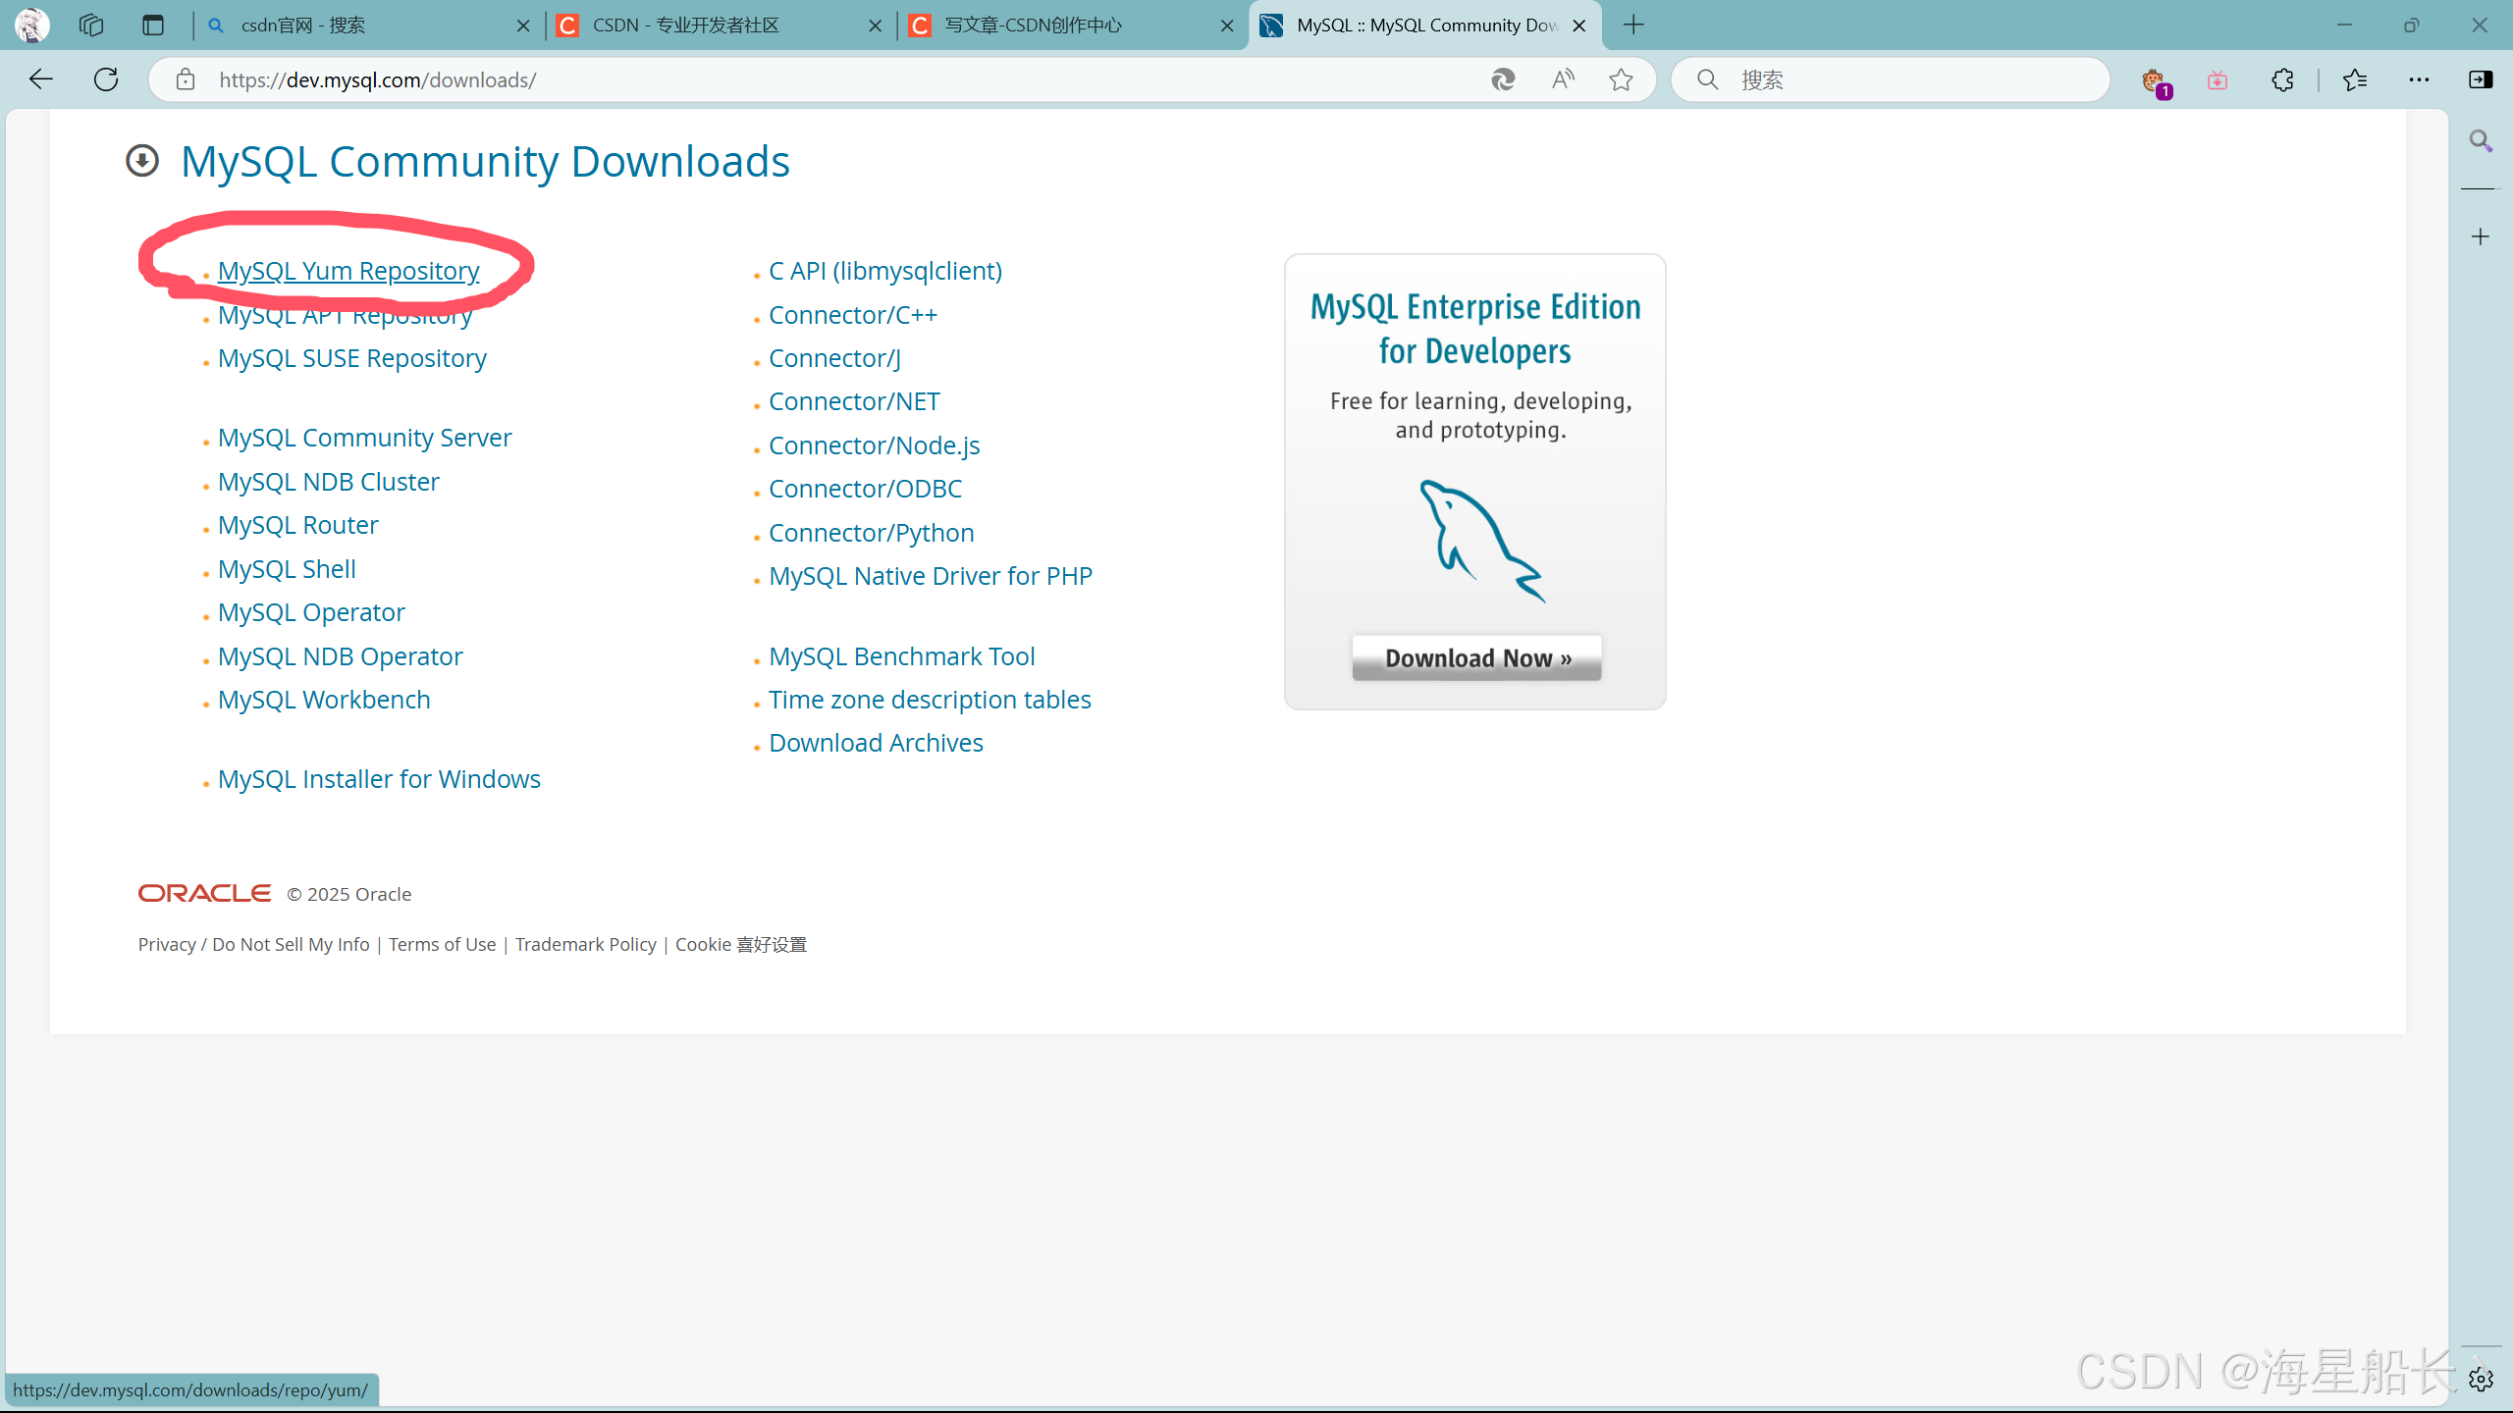
Task: Open browser profile avatar
Action: click(31, 26)
